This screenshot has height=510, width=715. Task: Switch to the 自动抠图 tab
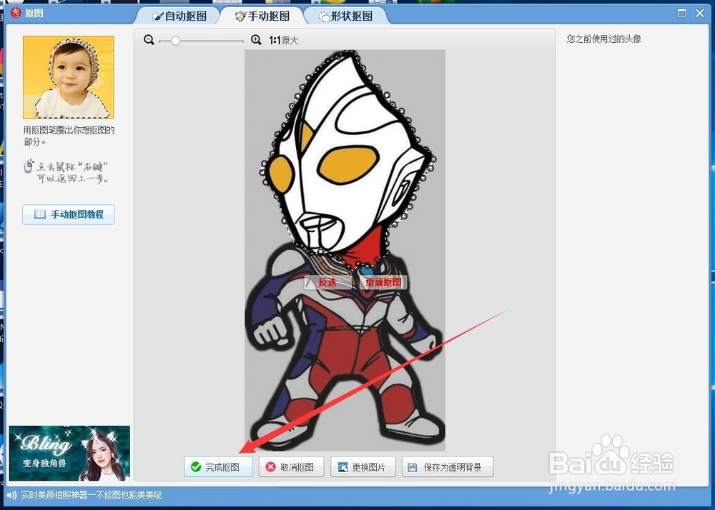pyautogui.click(x=179, y=16)
